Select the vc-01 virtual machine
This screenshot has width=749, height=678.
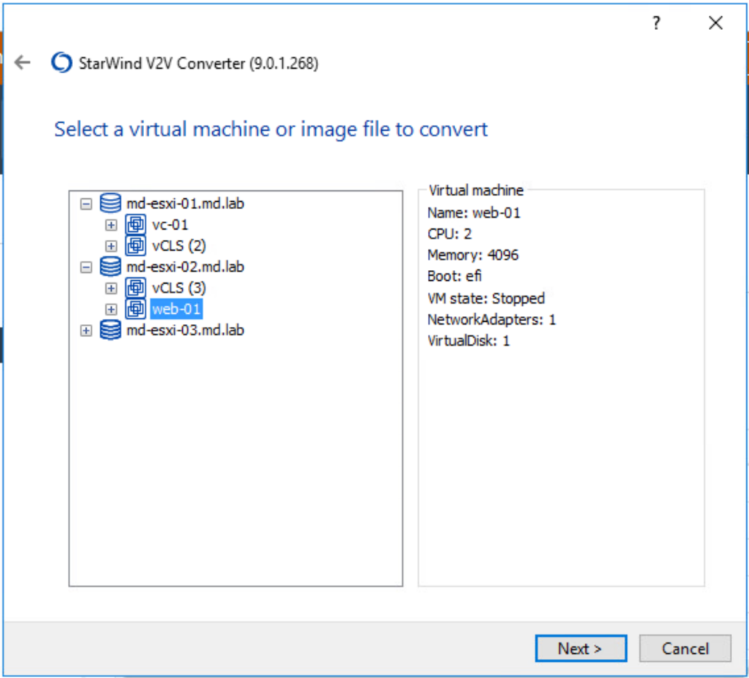click(170, 225)
